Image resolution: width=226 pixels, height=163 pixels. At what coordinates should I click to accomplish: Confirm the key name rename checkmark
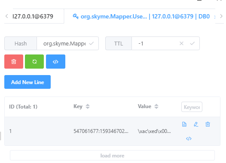click(92, 43)
